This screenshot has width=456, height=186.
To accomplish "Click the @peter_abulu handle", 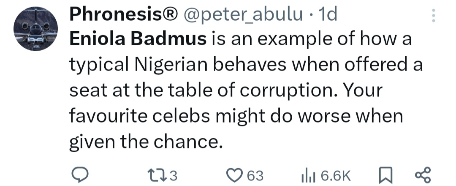I will (242, 15).
